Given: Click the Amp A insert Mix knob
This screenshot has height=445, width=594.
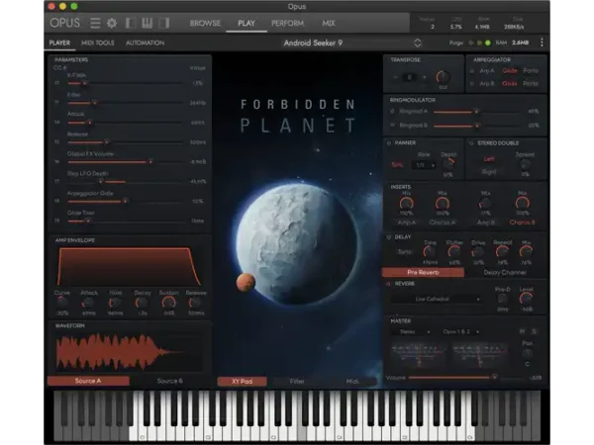Looking at the screenshot, I should (x=406, y=204).
